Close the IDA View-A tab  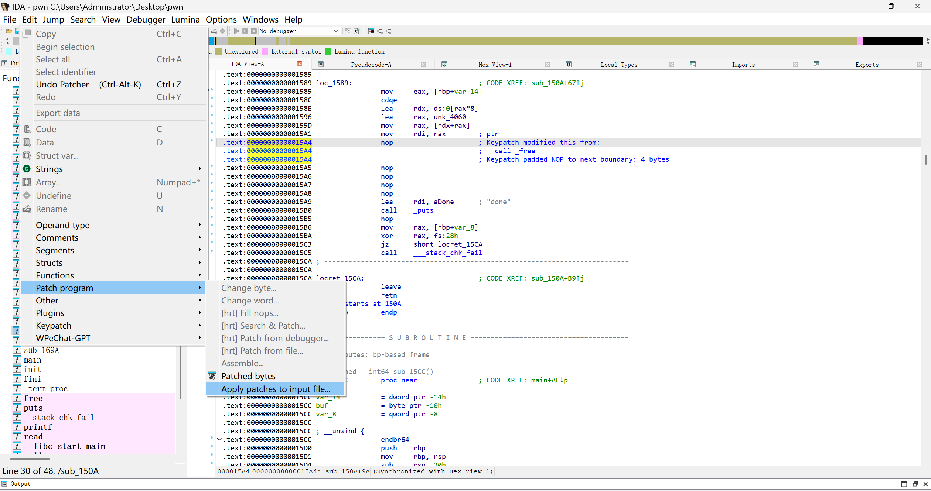(x=300, y=64)
